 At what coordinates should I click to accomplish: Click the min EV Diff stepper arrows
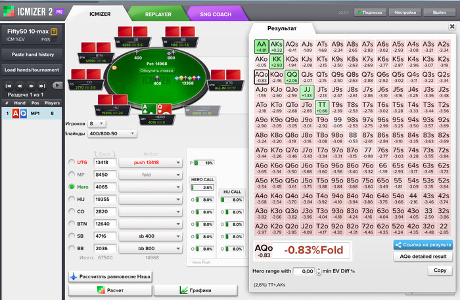point(319,271)
